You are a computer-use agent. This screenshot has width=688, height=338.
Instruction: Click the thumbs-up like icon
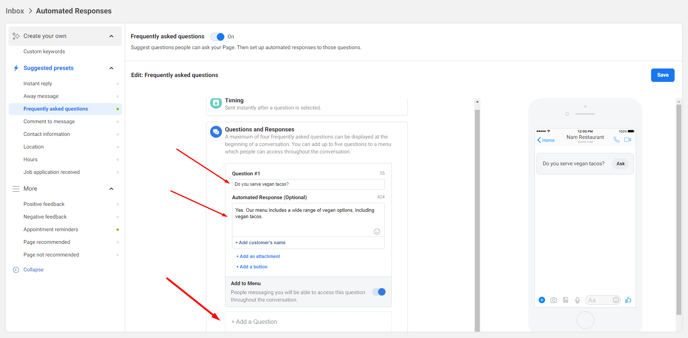628,300
